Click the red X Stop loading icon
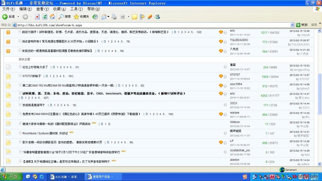The image size is (322, 181). coord(37,17)
